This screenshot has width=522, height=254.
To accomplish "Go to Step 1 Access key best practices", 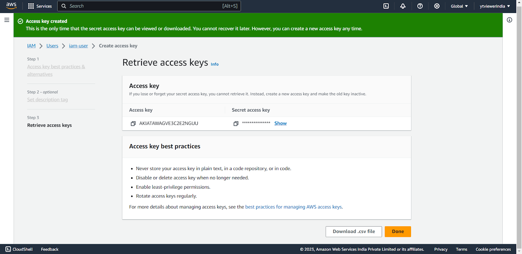I will 56,71.
